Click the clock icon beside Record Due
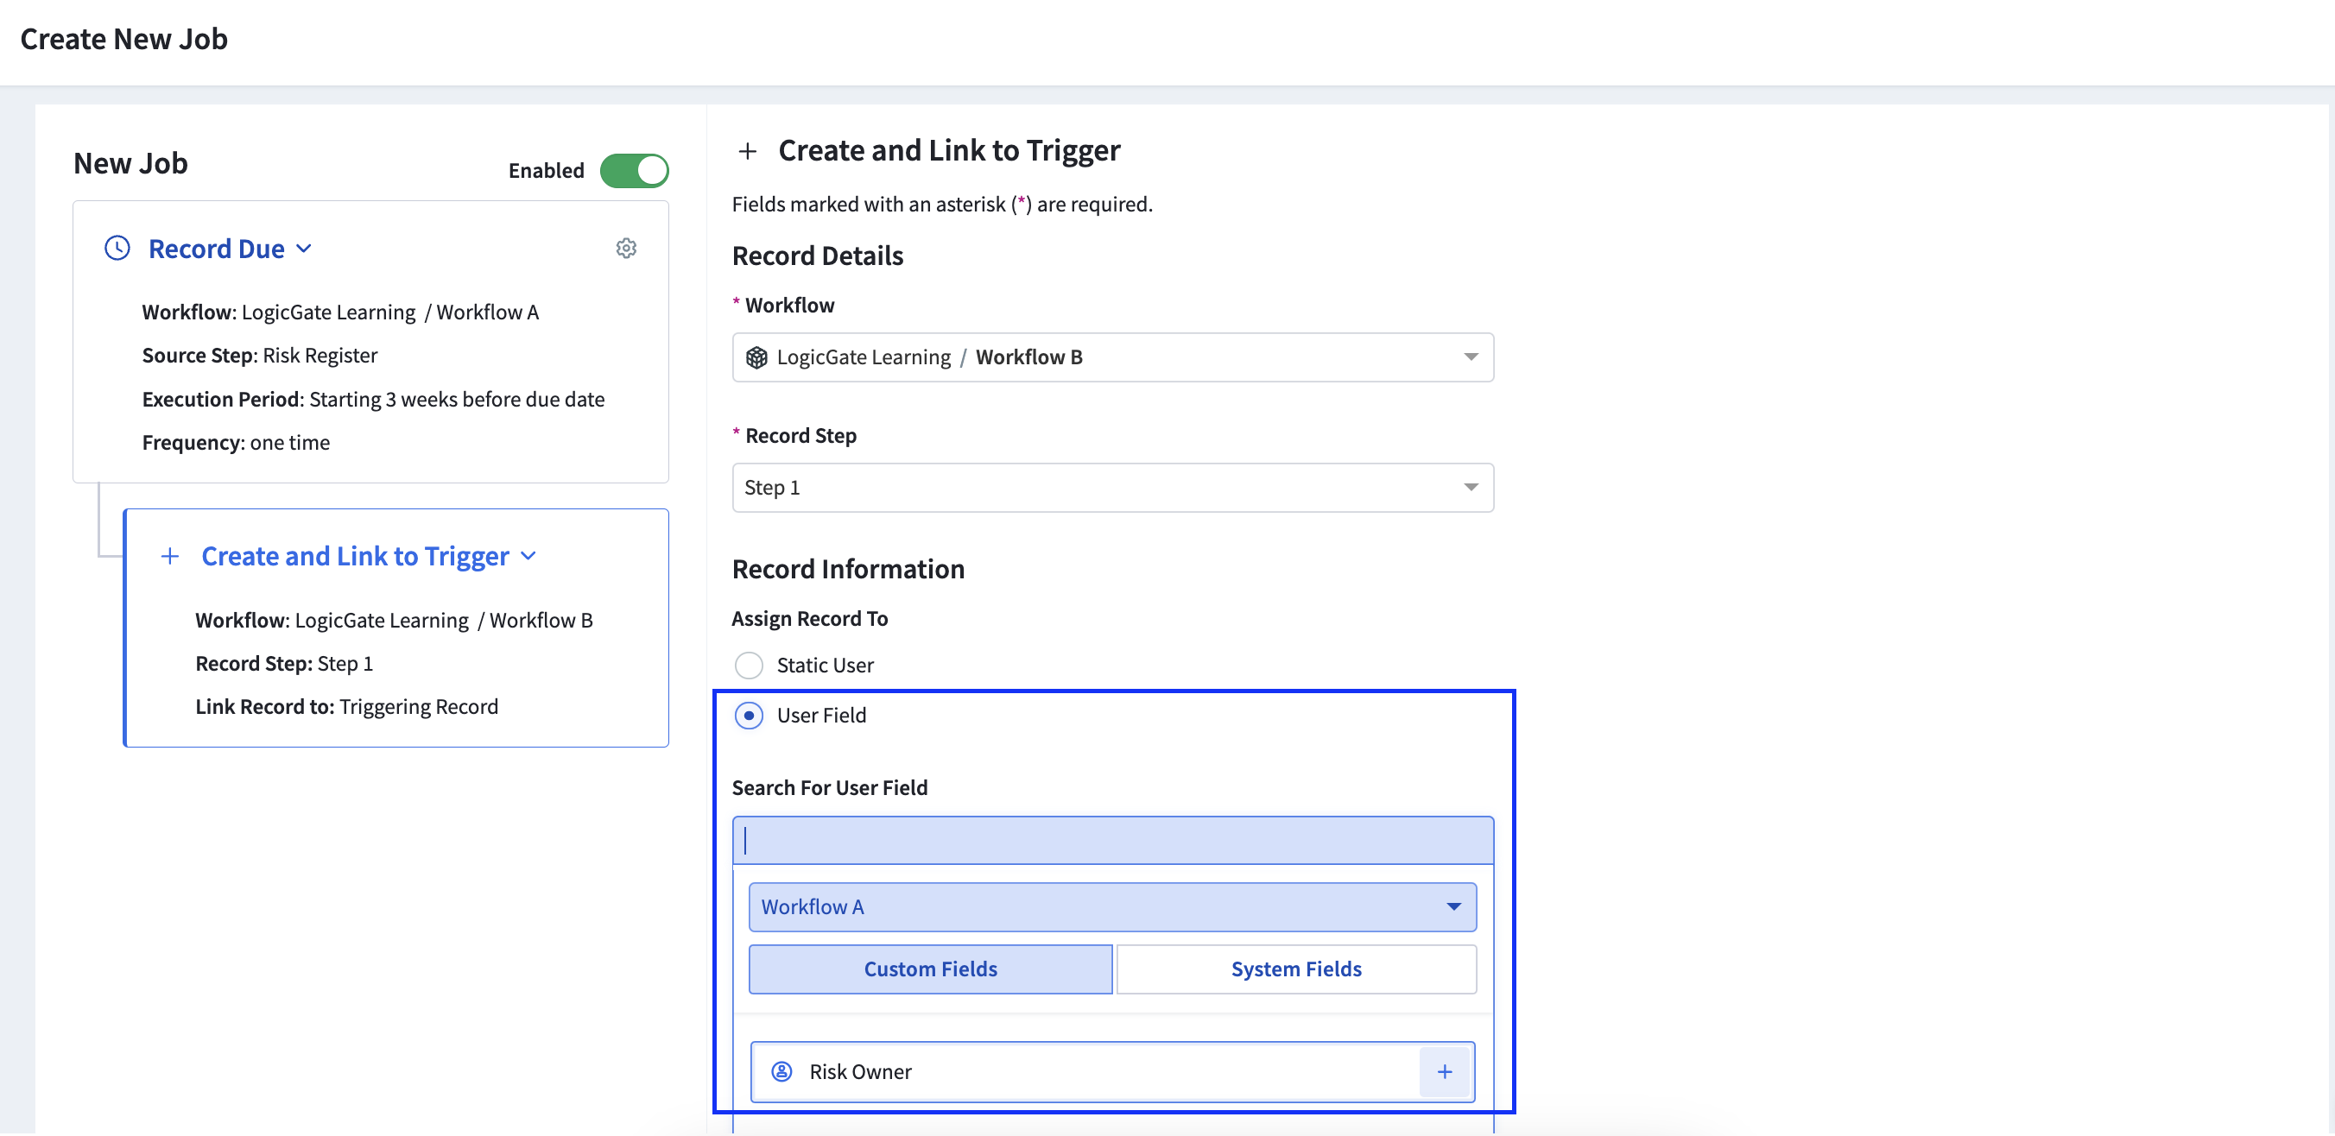This screenshot has height=1136, width=2335. pos(117,249)
